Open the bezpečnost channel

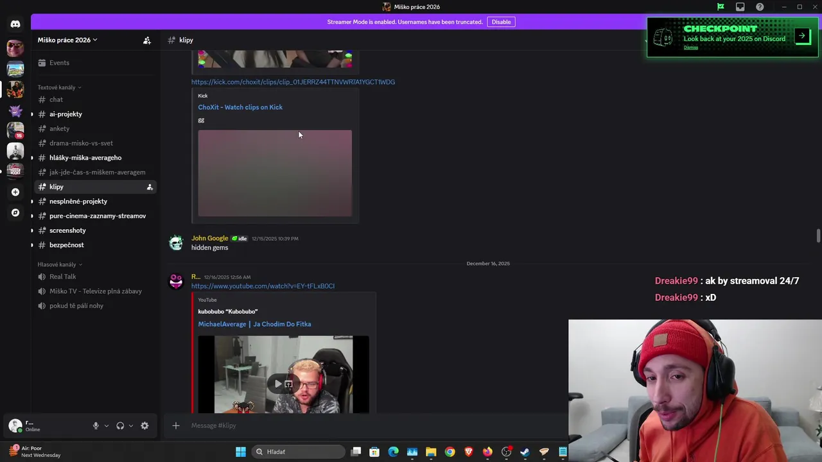tap(95, 245)
